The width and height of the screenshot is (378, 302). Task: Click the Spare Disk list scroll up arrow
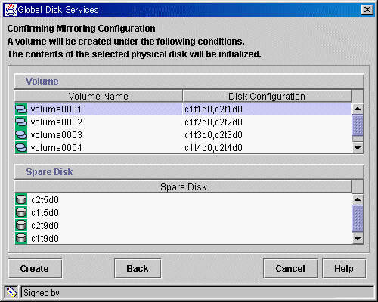[358, 199]
